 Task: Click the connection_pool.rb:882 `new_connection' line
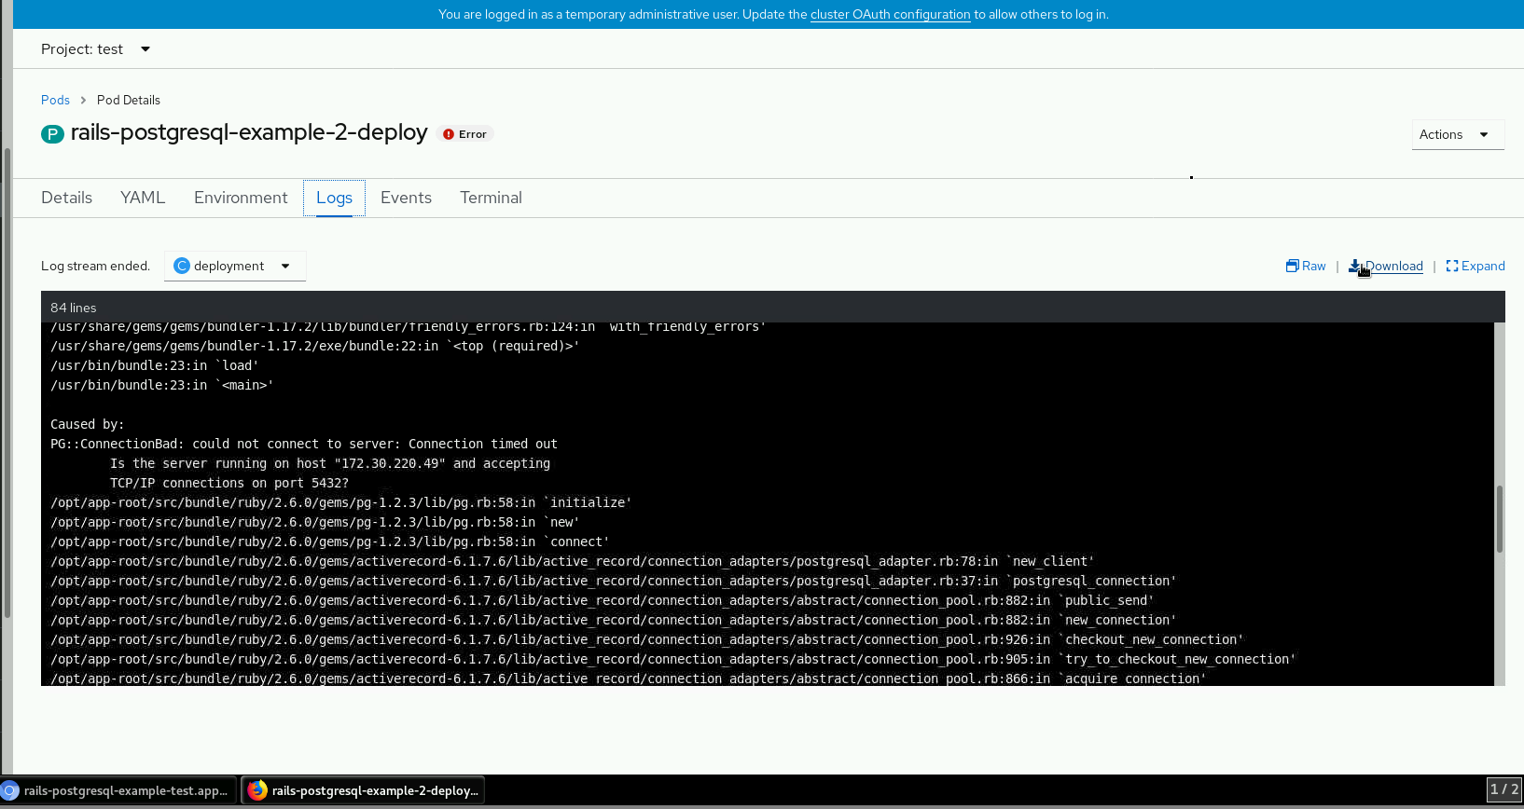click(x=614, y=620)
